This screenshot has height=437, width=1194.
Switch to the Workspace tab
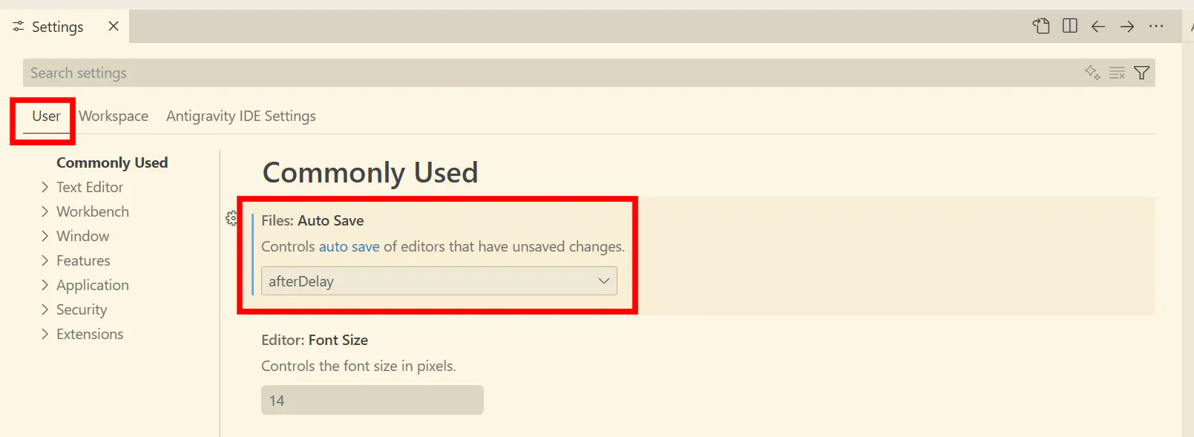point(114,116)
